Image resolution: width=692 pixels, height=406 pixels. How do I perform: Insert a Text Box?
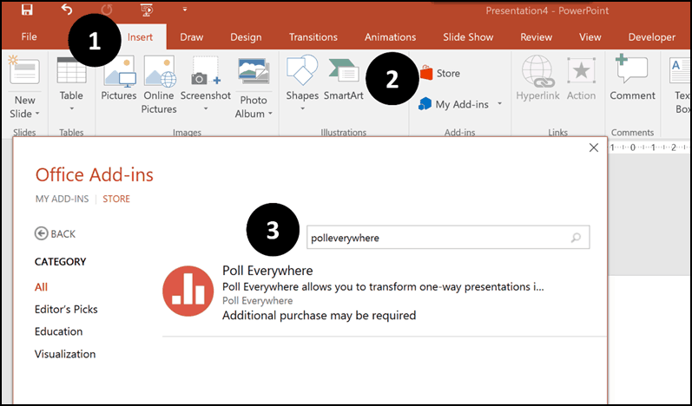680,86
